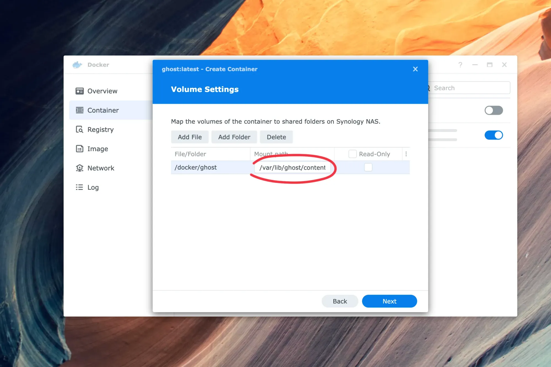This screenshot has height=367, width=551.
Task: Open the Overview panel
Action: (x=102, y=91)
